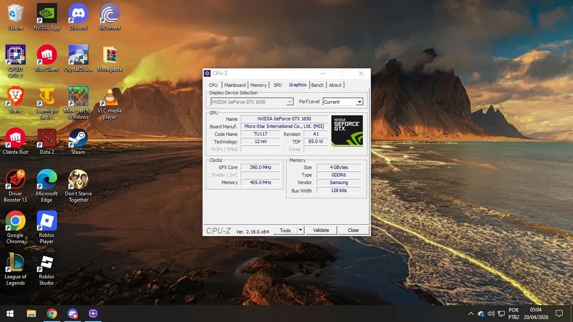Switch to the Memory tab
This screenshot has width=573, height=322.
point(258,85)
